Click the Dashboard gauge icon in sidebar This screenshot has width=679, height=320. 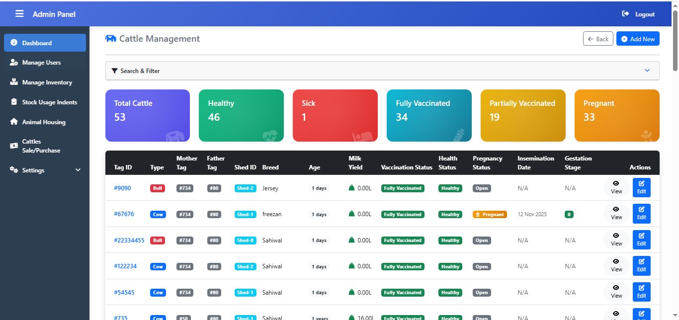(x=14, y=43)
